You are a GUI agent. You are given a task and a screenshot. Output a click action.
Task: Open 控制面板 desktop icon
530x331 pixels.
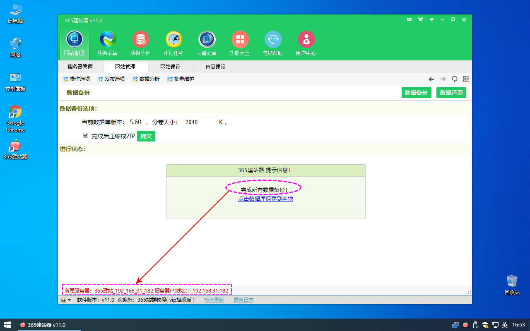(x=15, y=82)
